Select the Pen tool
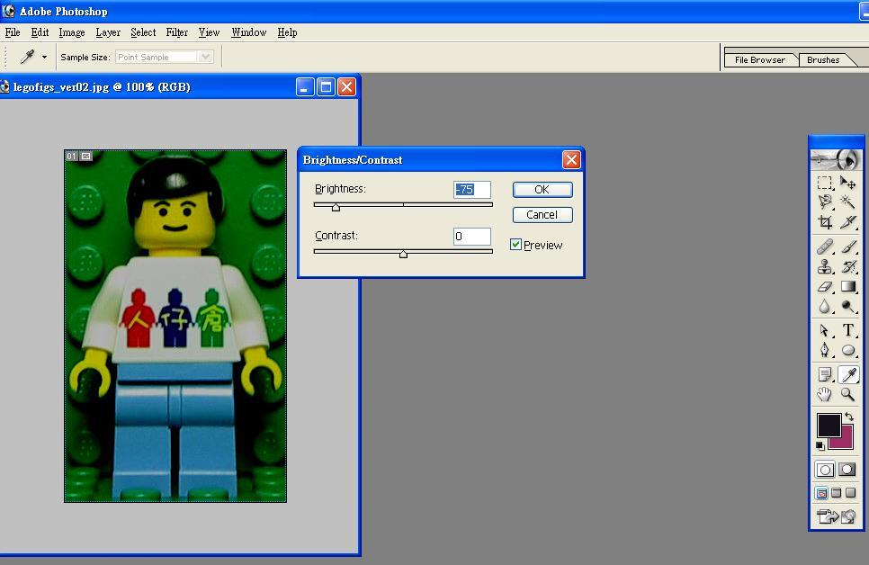This screenshot has height=565, width=869. (x=825, y=350)
